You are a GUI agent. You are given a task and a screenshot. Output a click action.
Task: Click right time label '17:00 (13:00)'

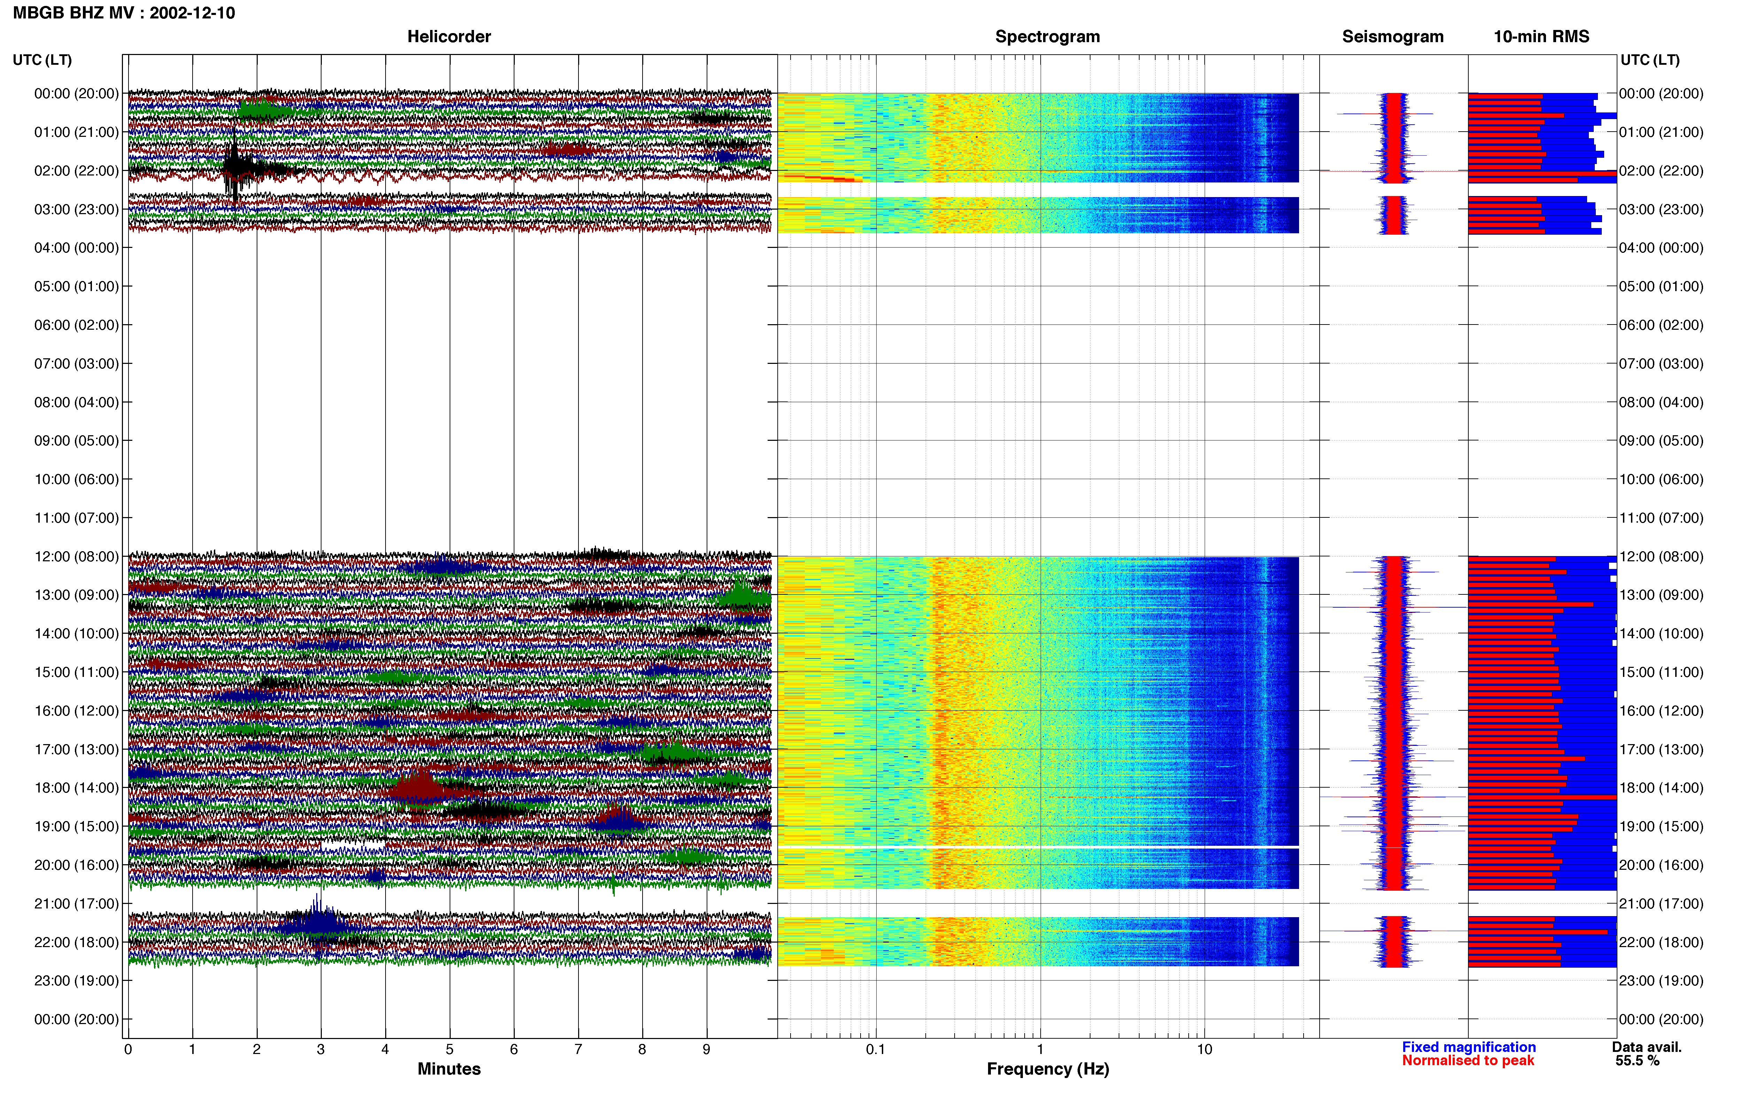[x=1661, y=749]
